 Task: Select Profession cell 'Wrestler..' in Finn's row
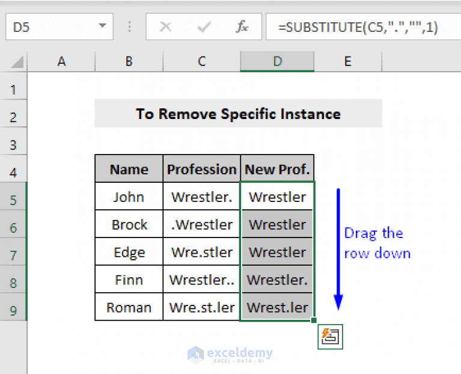click(202, 280)
